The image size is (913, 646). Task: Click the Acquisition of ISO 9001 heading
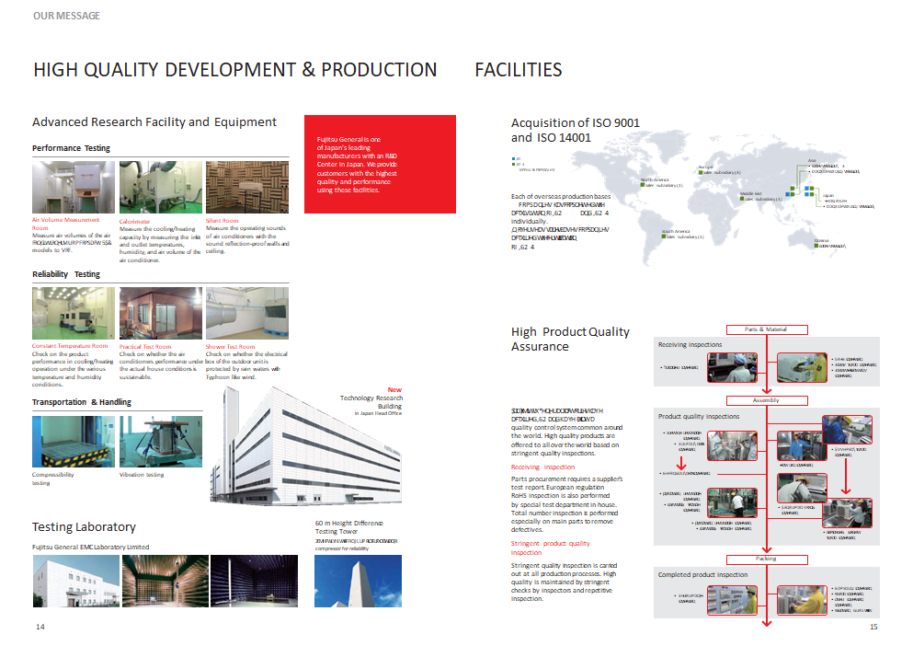[x=576, y=130]
